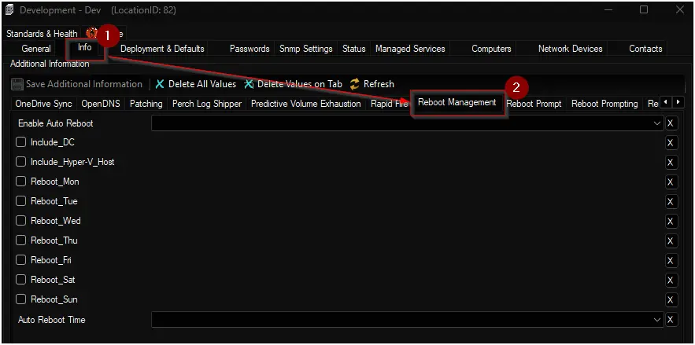The image size is (695, 345).
Task: Open the Auto Reboot Time dropdown
Action: tap(657, 320)
